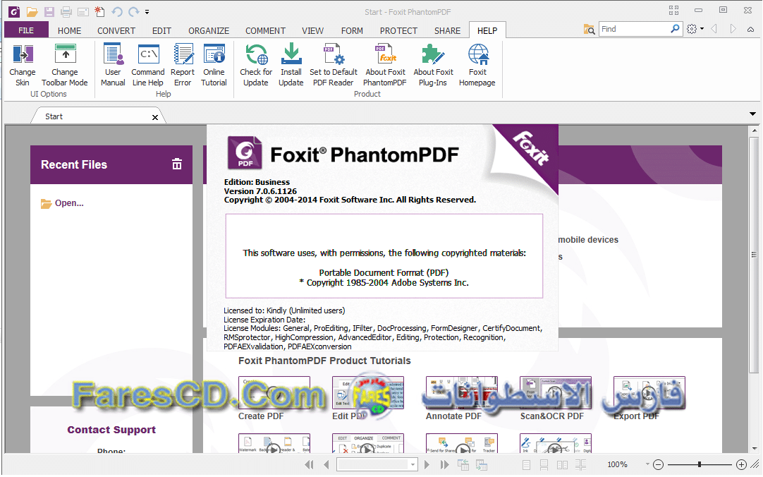This screenshot has width=763, height=477.
Task: Click the Open... link in Recent Files
Action: (x=69, y=203)
